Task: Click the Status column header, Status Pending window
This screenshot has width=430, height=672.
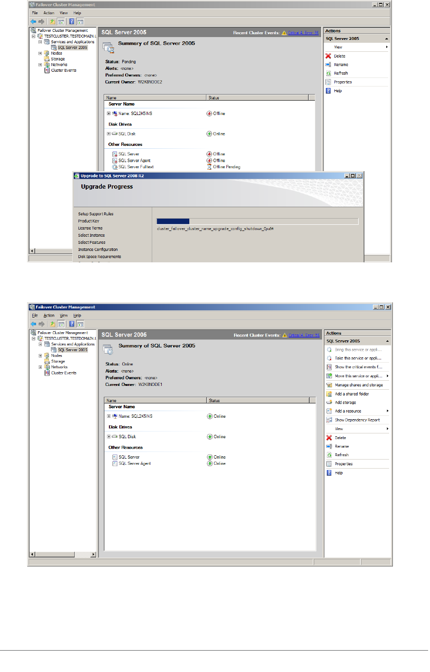Action: click(x=258, y=98)
